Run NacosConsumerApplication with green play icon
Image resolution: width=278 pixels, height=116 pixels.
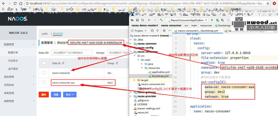tap(212, 20)
